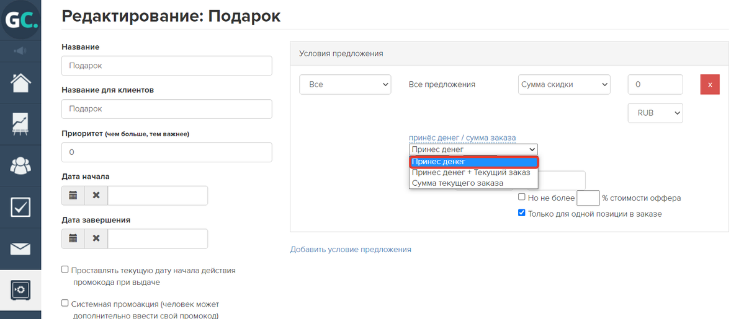Screen dimensions: 744x319
Task: Click the 'Редактирование: Подарок' heading
Action: coord(171,15)
